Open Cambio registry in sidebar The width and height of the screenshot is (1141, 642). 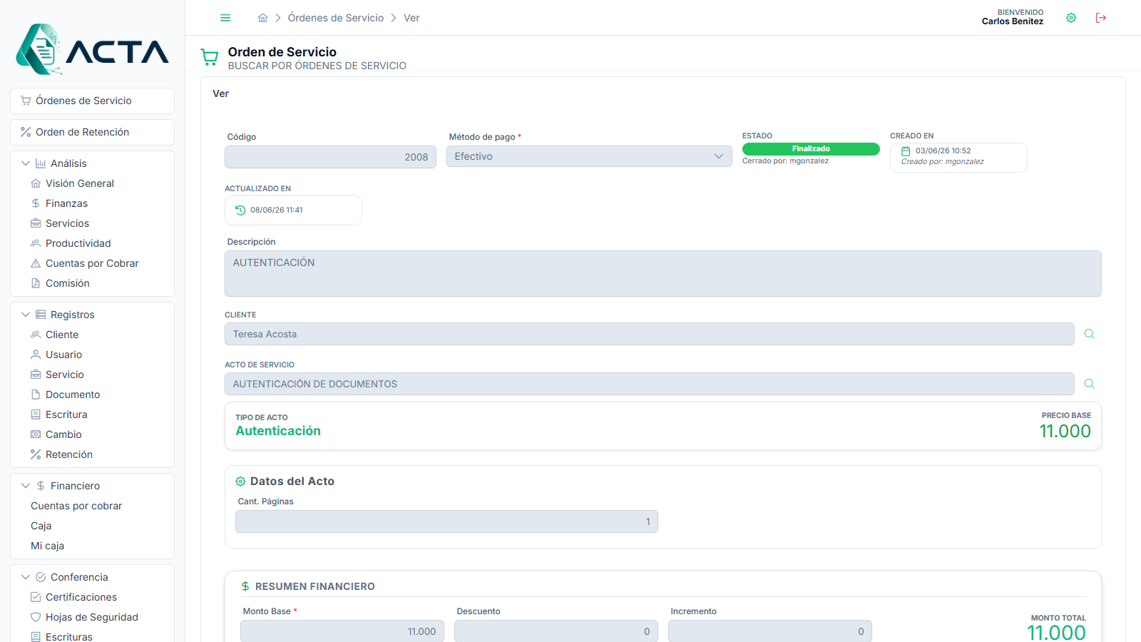(x=63, y=434)
